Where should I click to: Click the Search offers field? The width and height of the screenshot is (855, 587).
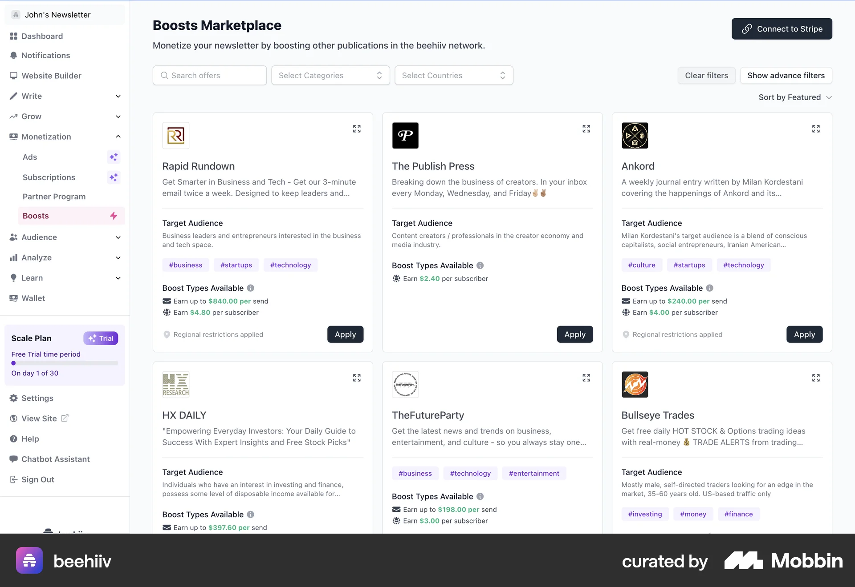tap(210, 76)
